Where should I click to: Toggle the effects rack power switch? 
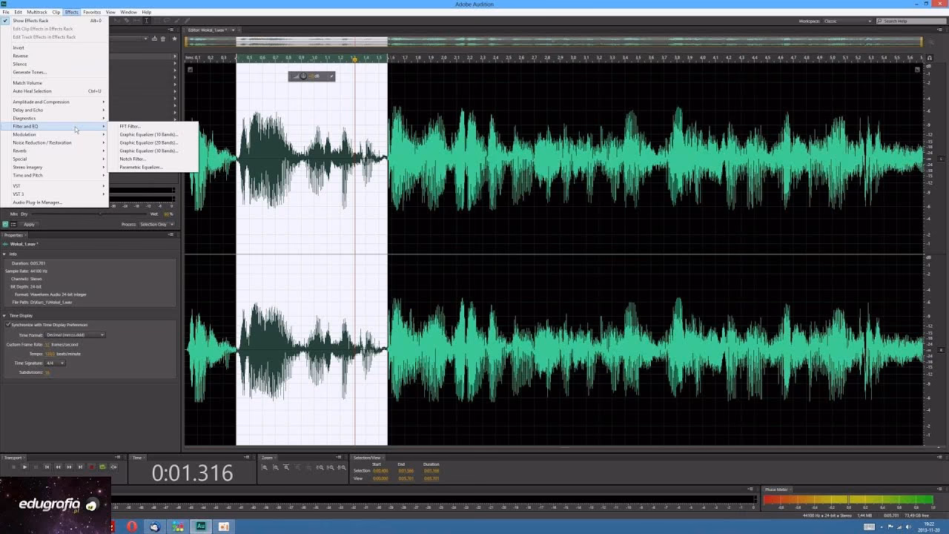click(x=5, y=225)
